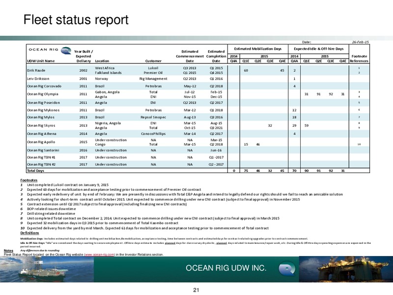
Task: Click the 'Repsol Sinopec' customer cell
Action: click(153, 117)
